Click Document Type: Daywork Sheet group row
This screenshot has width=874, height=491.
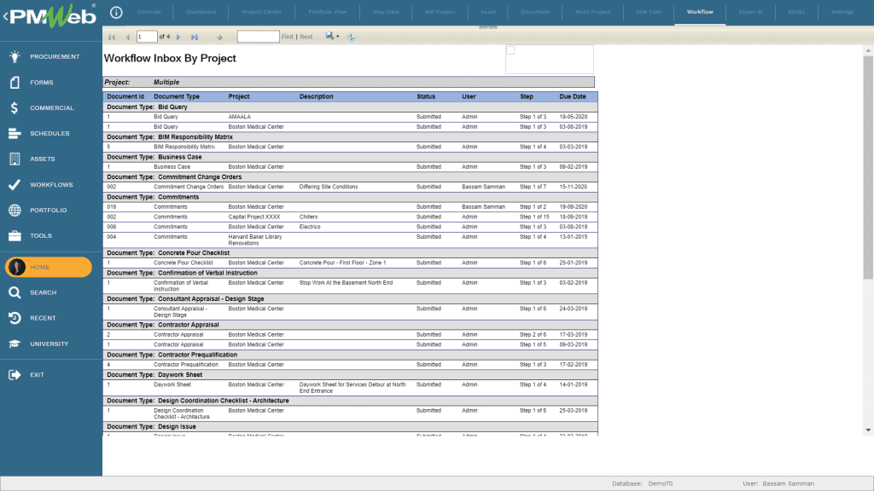point(350,375)
